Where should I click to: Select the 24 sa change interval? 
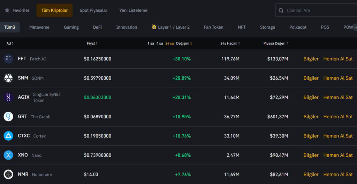[169, 43]
